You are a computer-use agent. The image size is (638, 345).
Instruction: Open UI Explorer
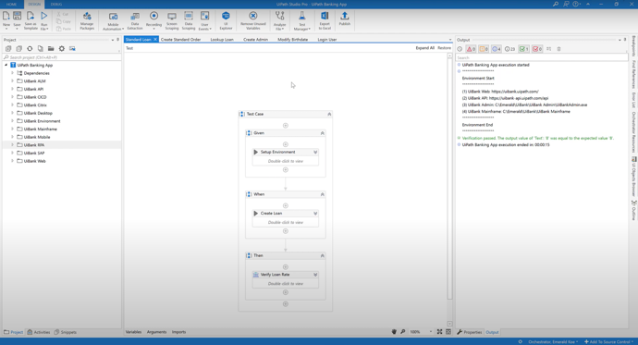pos(226,20)
